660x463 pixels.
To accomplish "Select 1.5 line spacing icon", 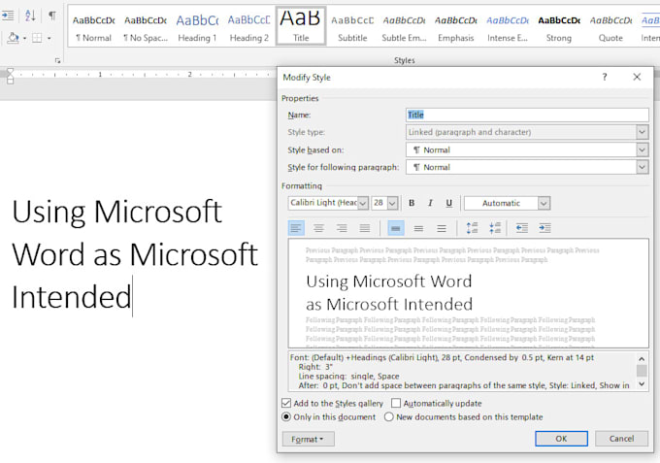I will click(x=418, y=228).
